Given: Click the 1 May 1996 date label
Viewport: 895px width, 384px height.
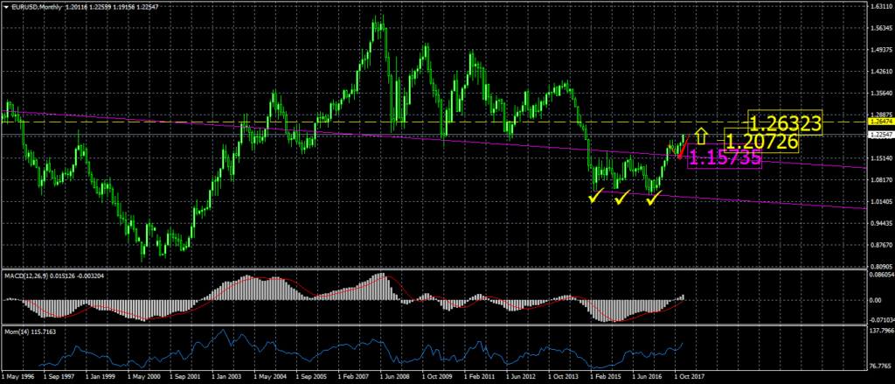Looking at the screenshot, I should click(19, 376).
